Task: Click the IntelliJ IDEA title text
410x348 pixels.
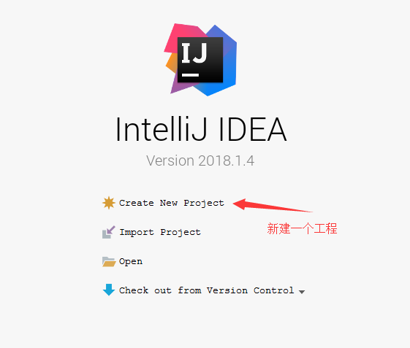Action: (201, 129)
